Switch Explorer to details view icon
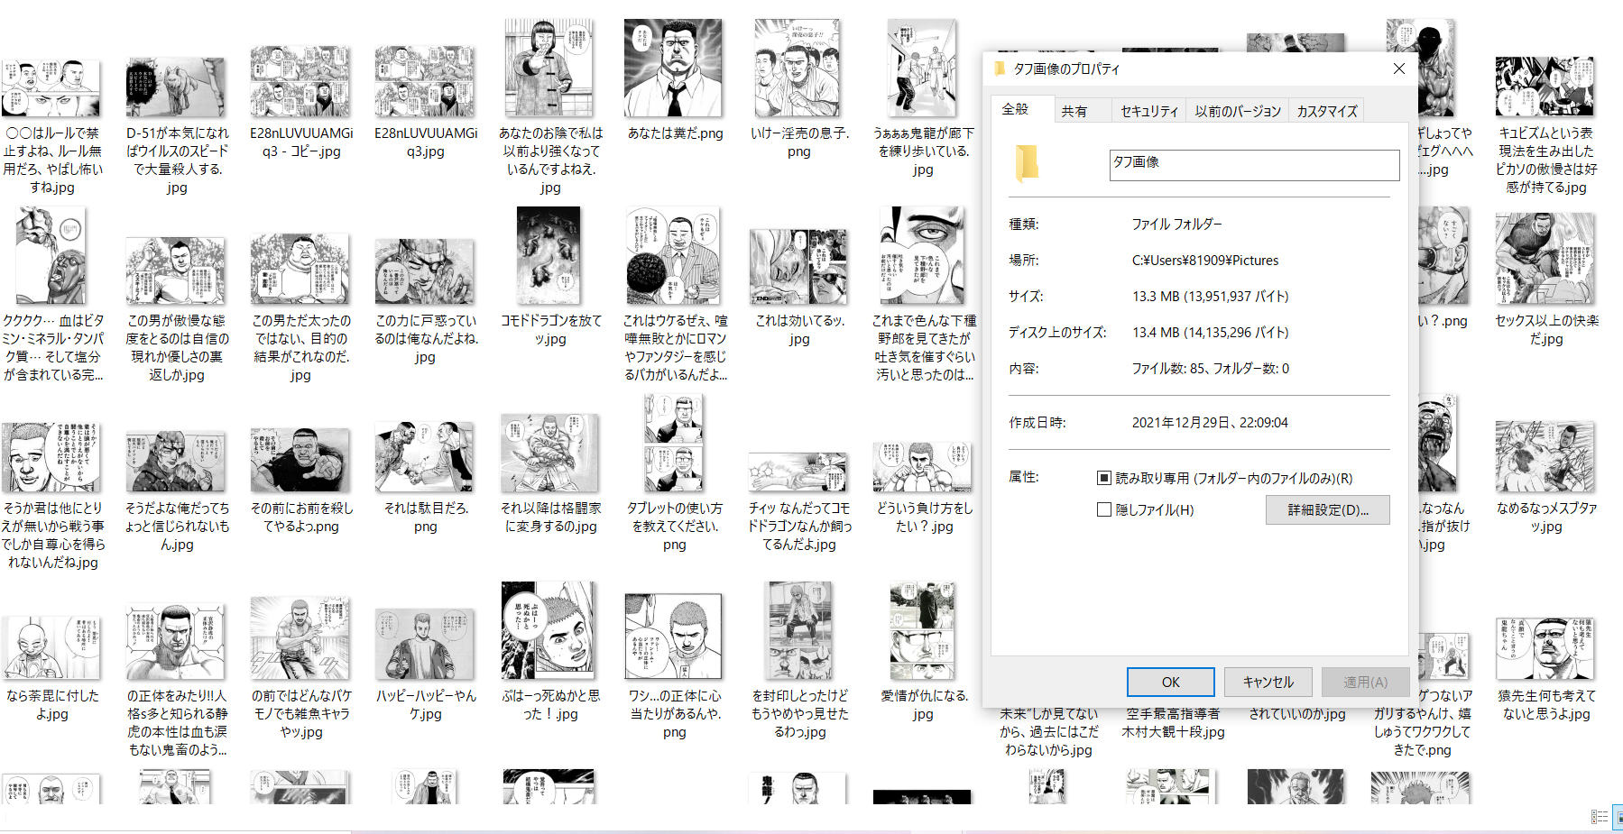Image resolution: width=1623 pixels, height=834 pixels. [x=1599, y=817]
